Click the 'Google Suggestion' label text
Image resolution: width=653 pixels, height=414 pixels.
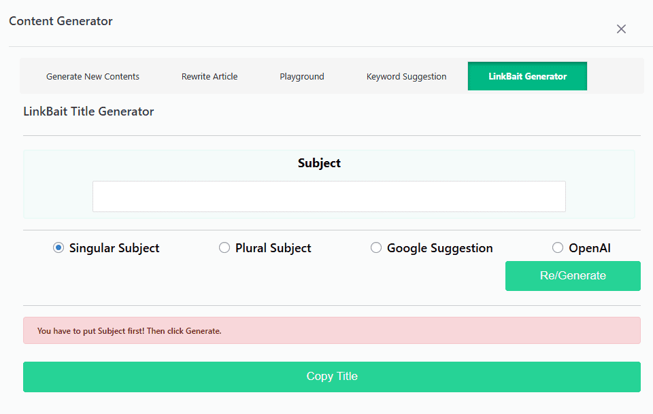[x=440, y=248]
